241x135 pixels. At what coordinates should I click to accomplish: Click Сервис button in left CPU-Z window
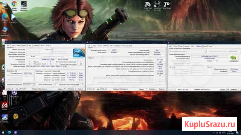[x=60, y=89]
